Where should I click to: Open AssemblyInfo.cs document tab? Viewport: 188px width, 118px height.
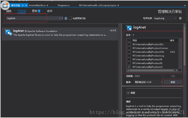tap(37, 5)
